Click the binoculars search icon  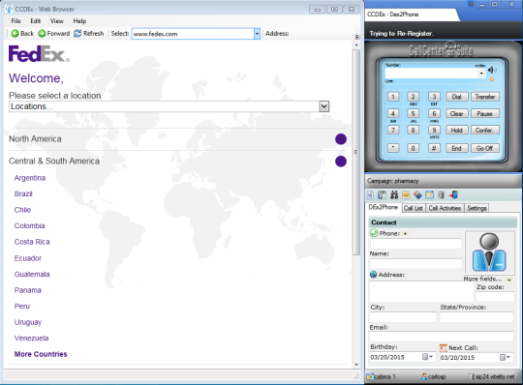(x=394, y=194)
